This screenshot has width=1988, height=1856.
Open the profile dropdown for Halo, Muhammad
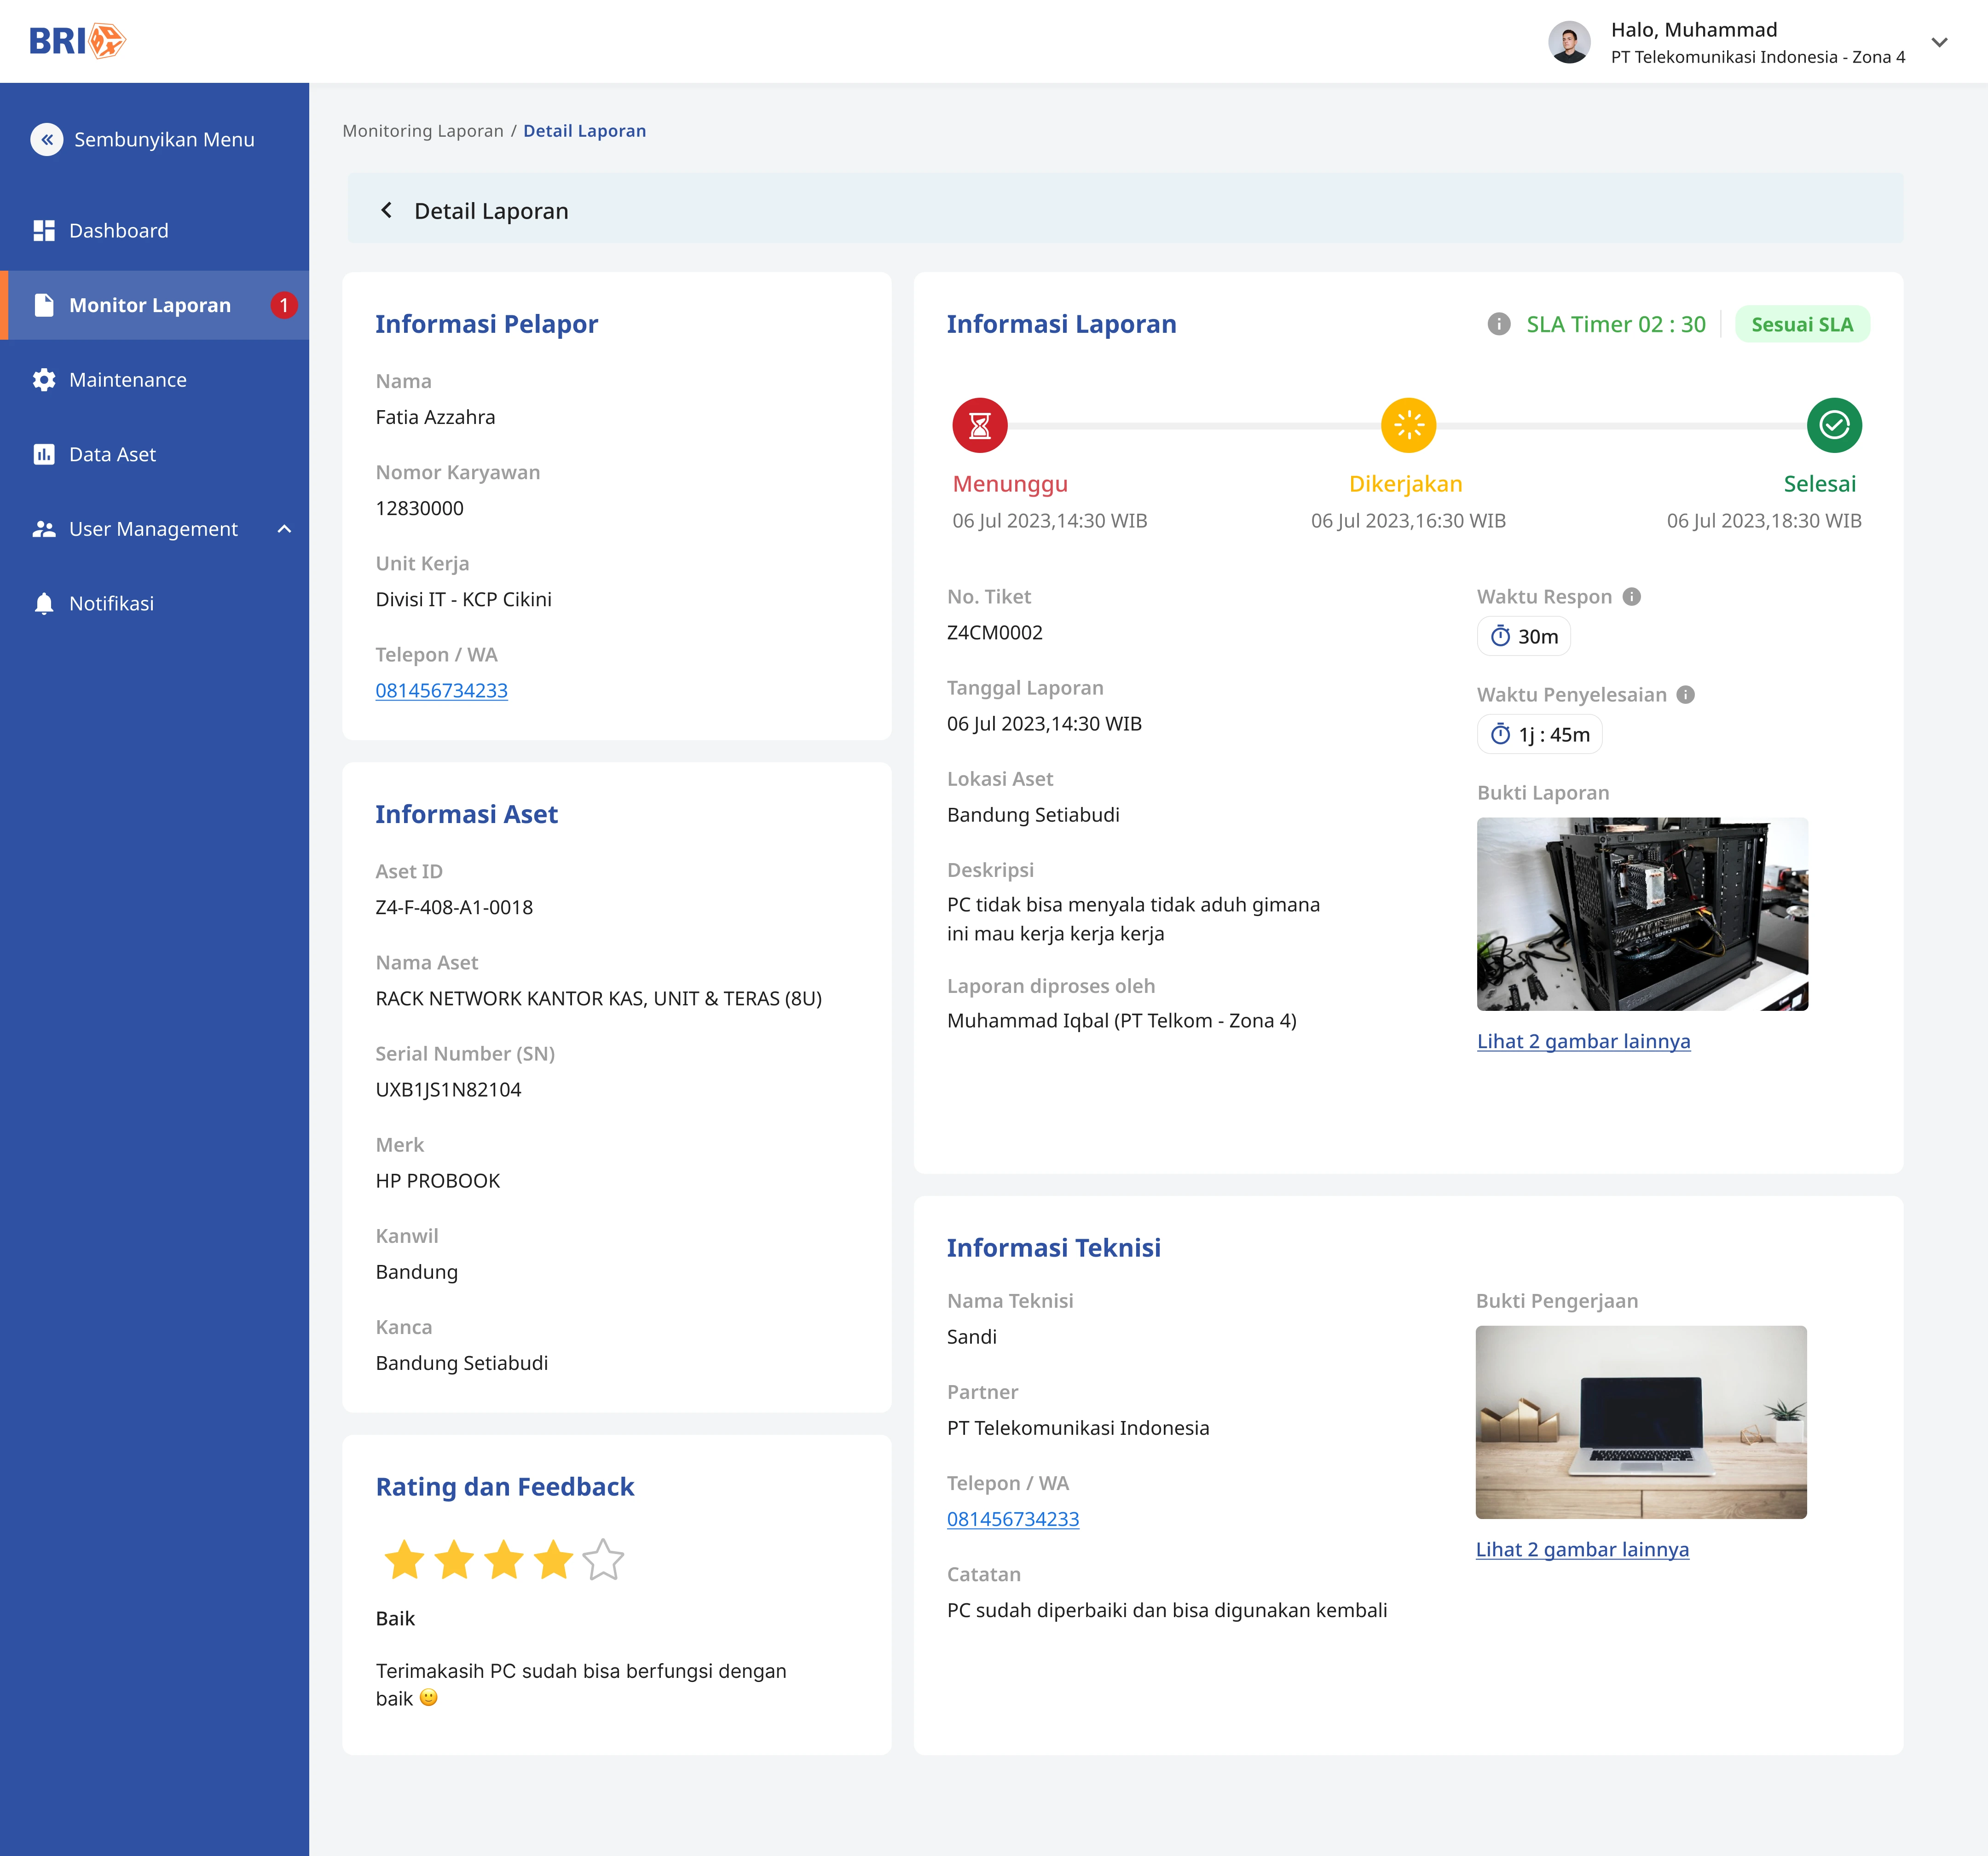[1939, 42]
